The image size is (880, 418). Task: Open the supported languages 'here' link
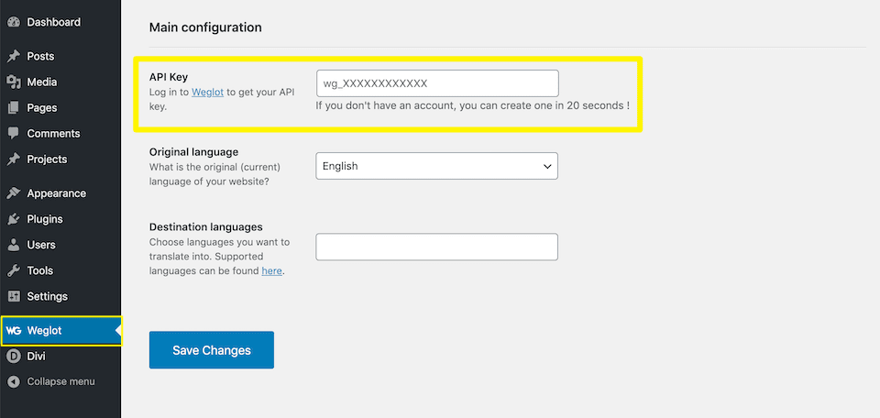click(271, 271)
